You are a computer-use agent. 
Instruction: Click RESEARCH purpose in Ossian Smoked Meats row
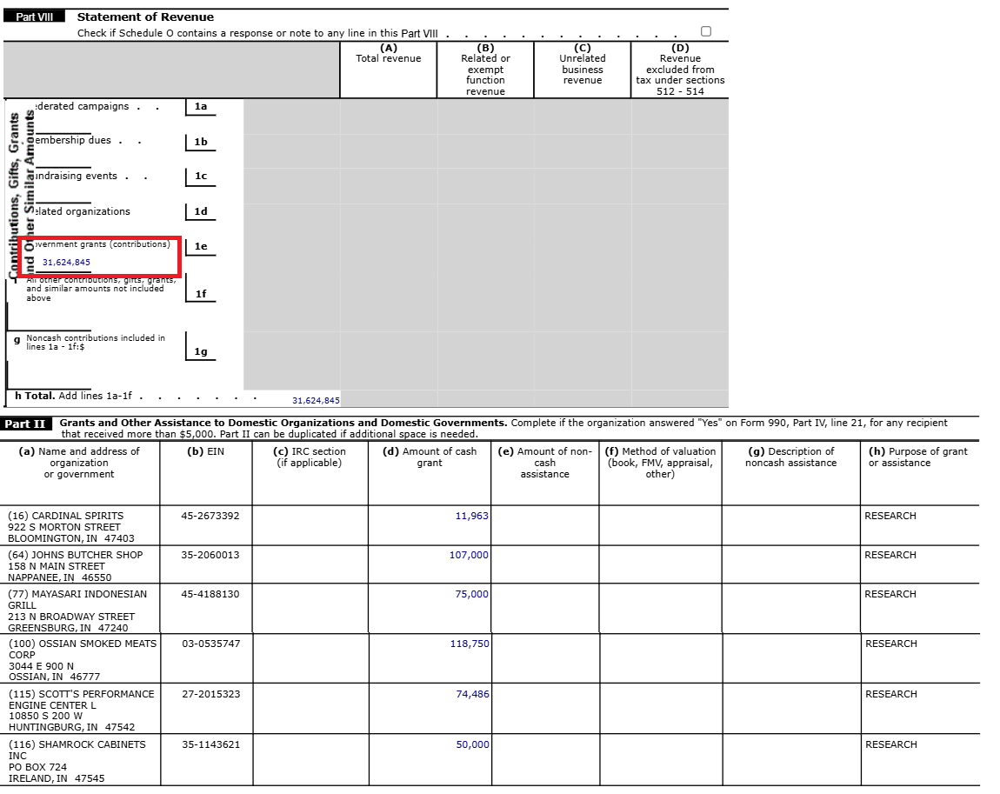click(891, 644)
